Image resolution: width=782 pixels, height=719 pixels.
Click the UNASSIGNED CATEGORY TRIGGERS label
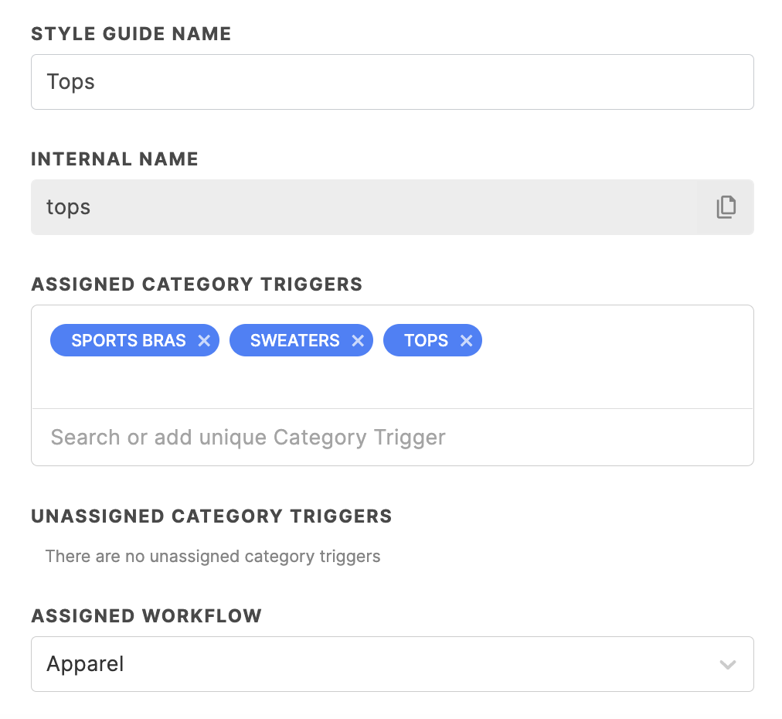click(x=211, y=516)
